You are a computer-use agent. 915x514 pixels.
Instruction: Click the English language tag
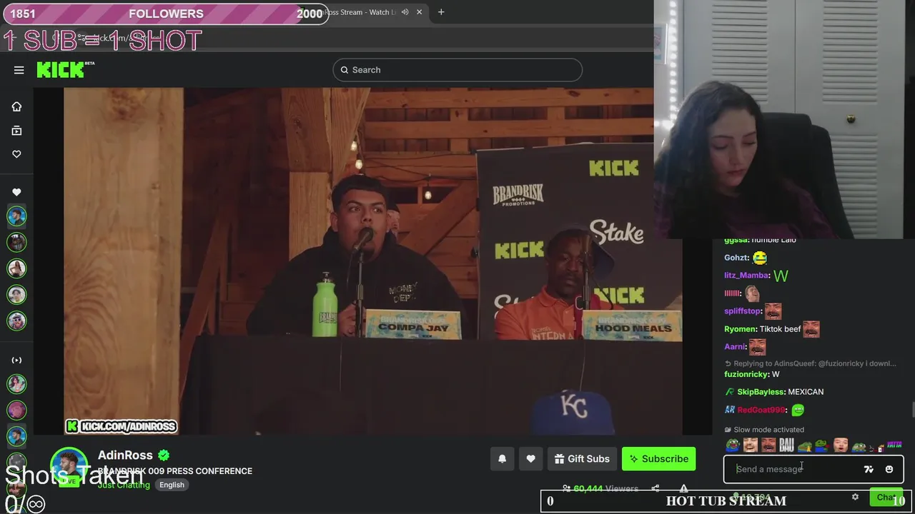point(172,485)
